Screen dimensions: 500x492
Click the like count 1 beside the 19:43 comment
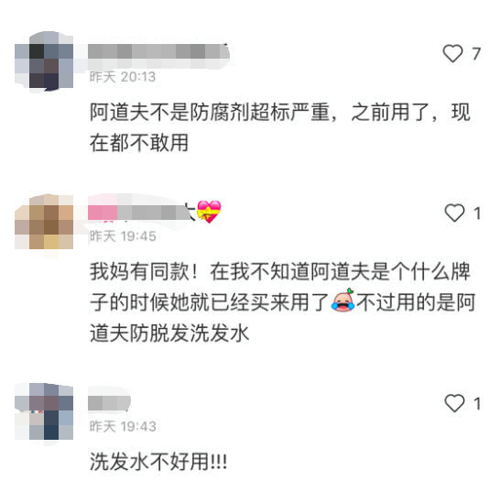[477, 404]
